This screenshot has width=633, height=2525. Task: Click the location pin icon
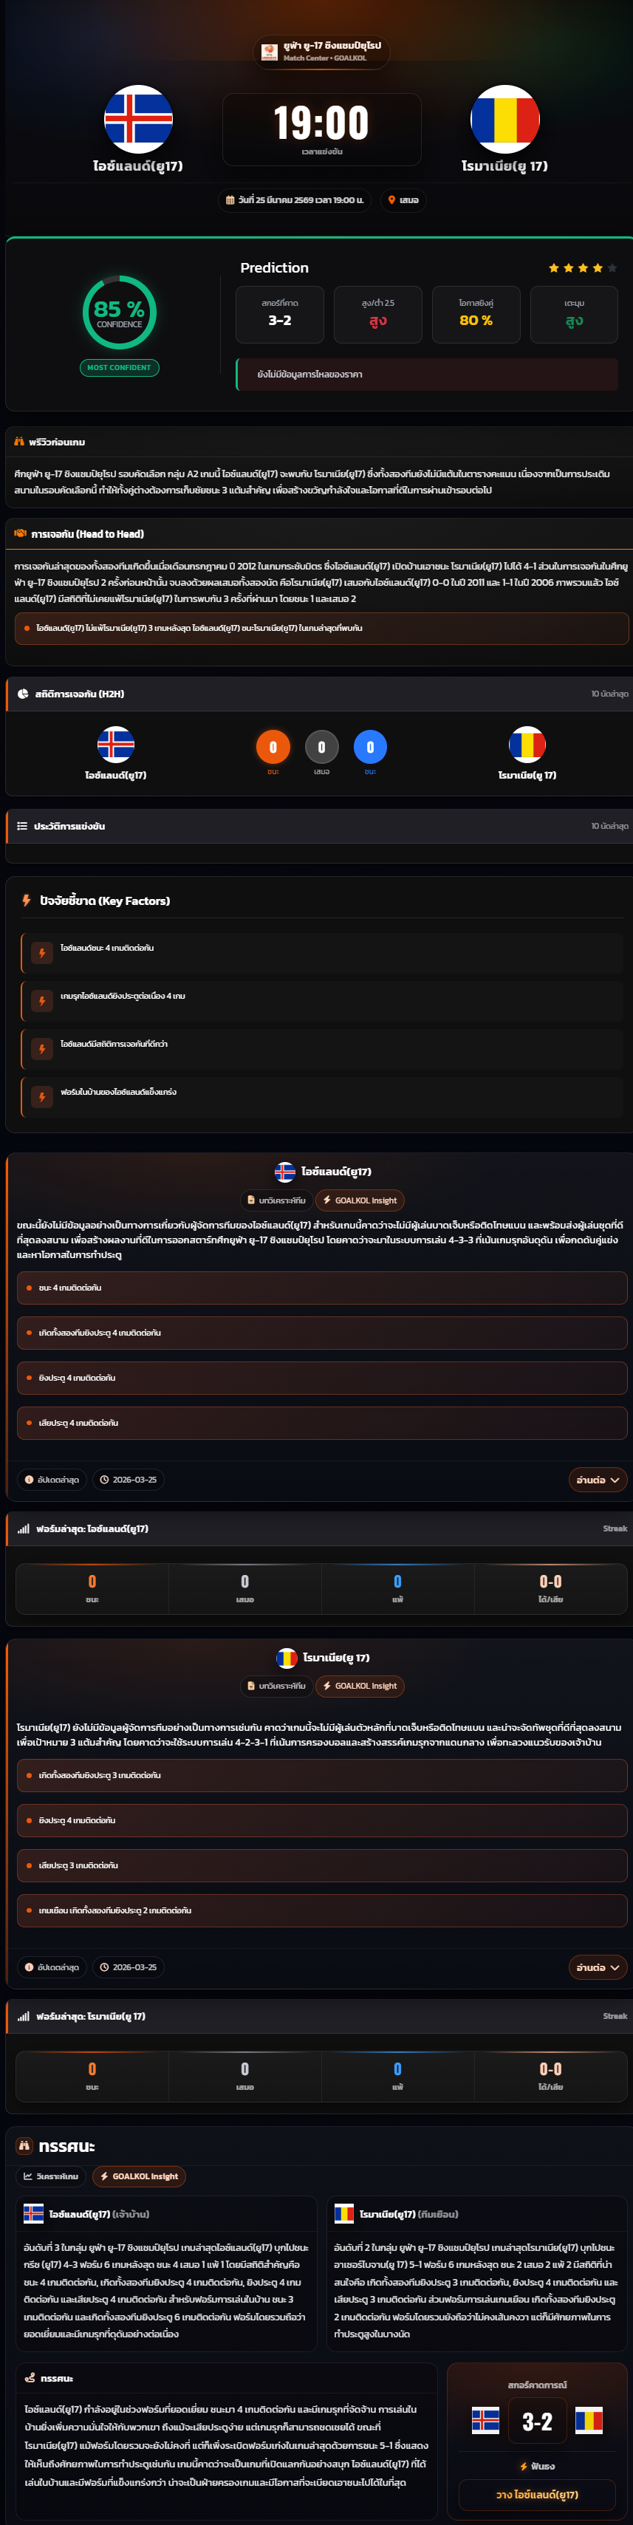click(x=392, y=200)
